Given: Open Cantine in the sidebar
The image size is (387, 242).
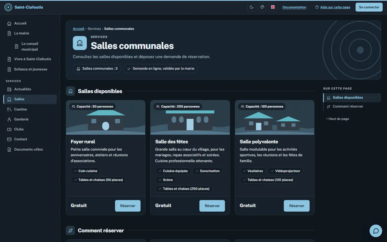Looking at the screenshot, I should tap(30, 109).
